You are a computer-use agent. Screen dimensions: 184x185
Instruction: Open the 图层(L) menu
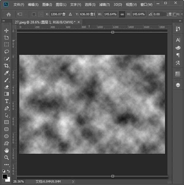click(x=60, y=5)
